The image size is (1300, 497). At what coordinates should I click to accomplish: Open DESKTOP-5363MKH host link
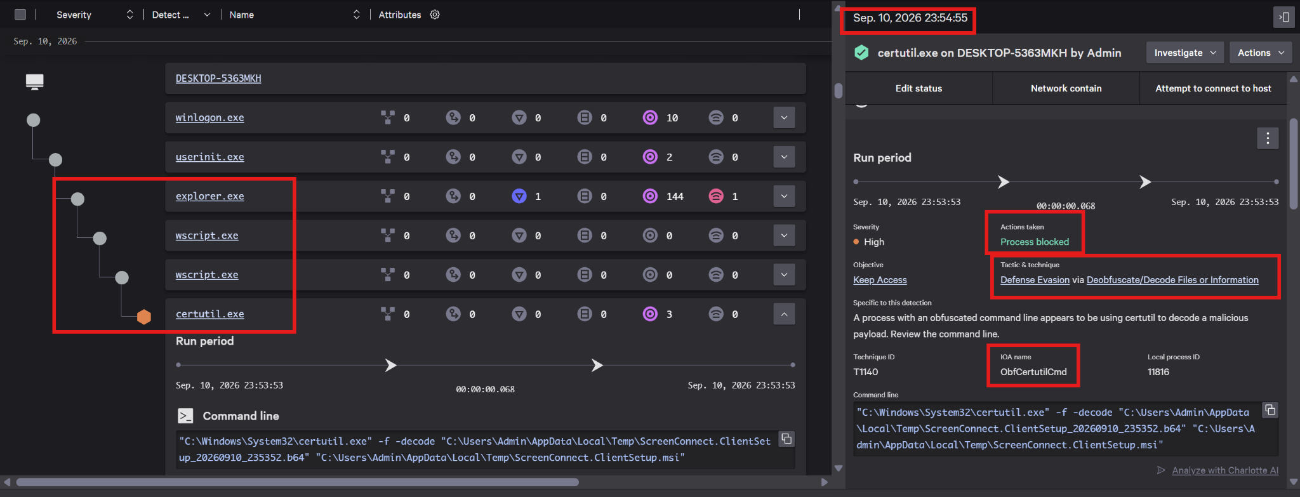(218, 78)
